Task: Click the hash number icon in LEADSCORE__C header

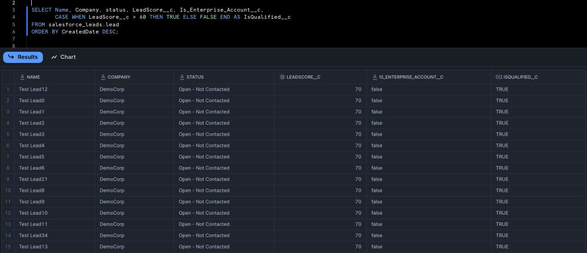Action: pos(282,77)
